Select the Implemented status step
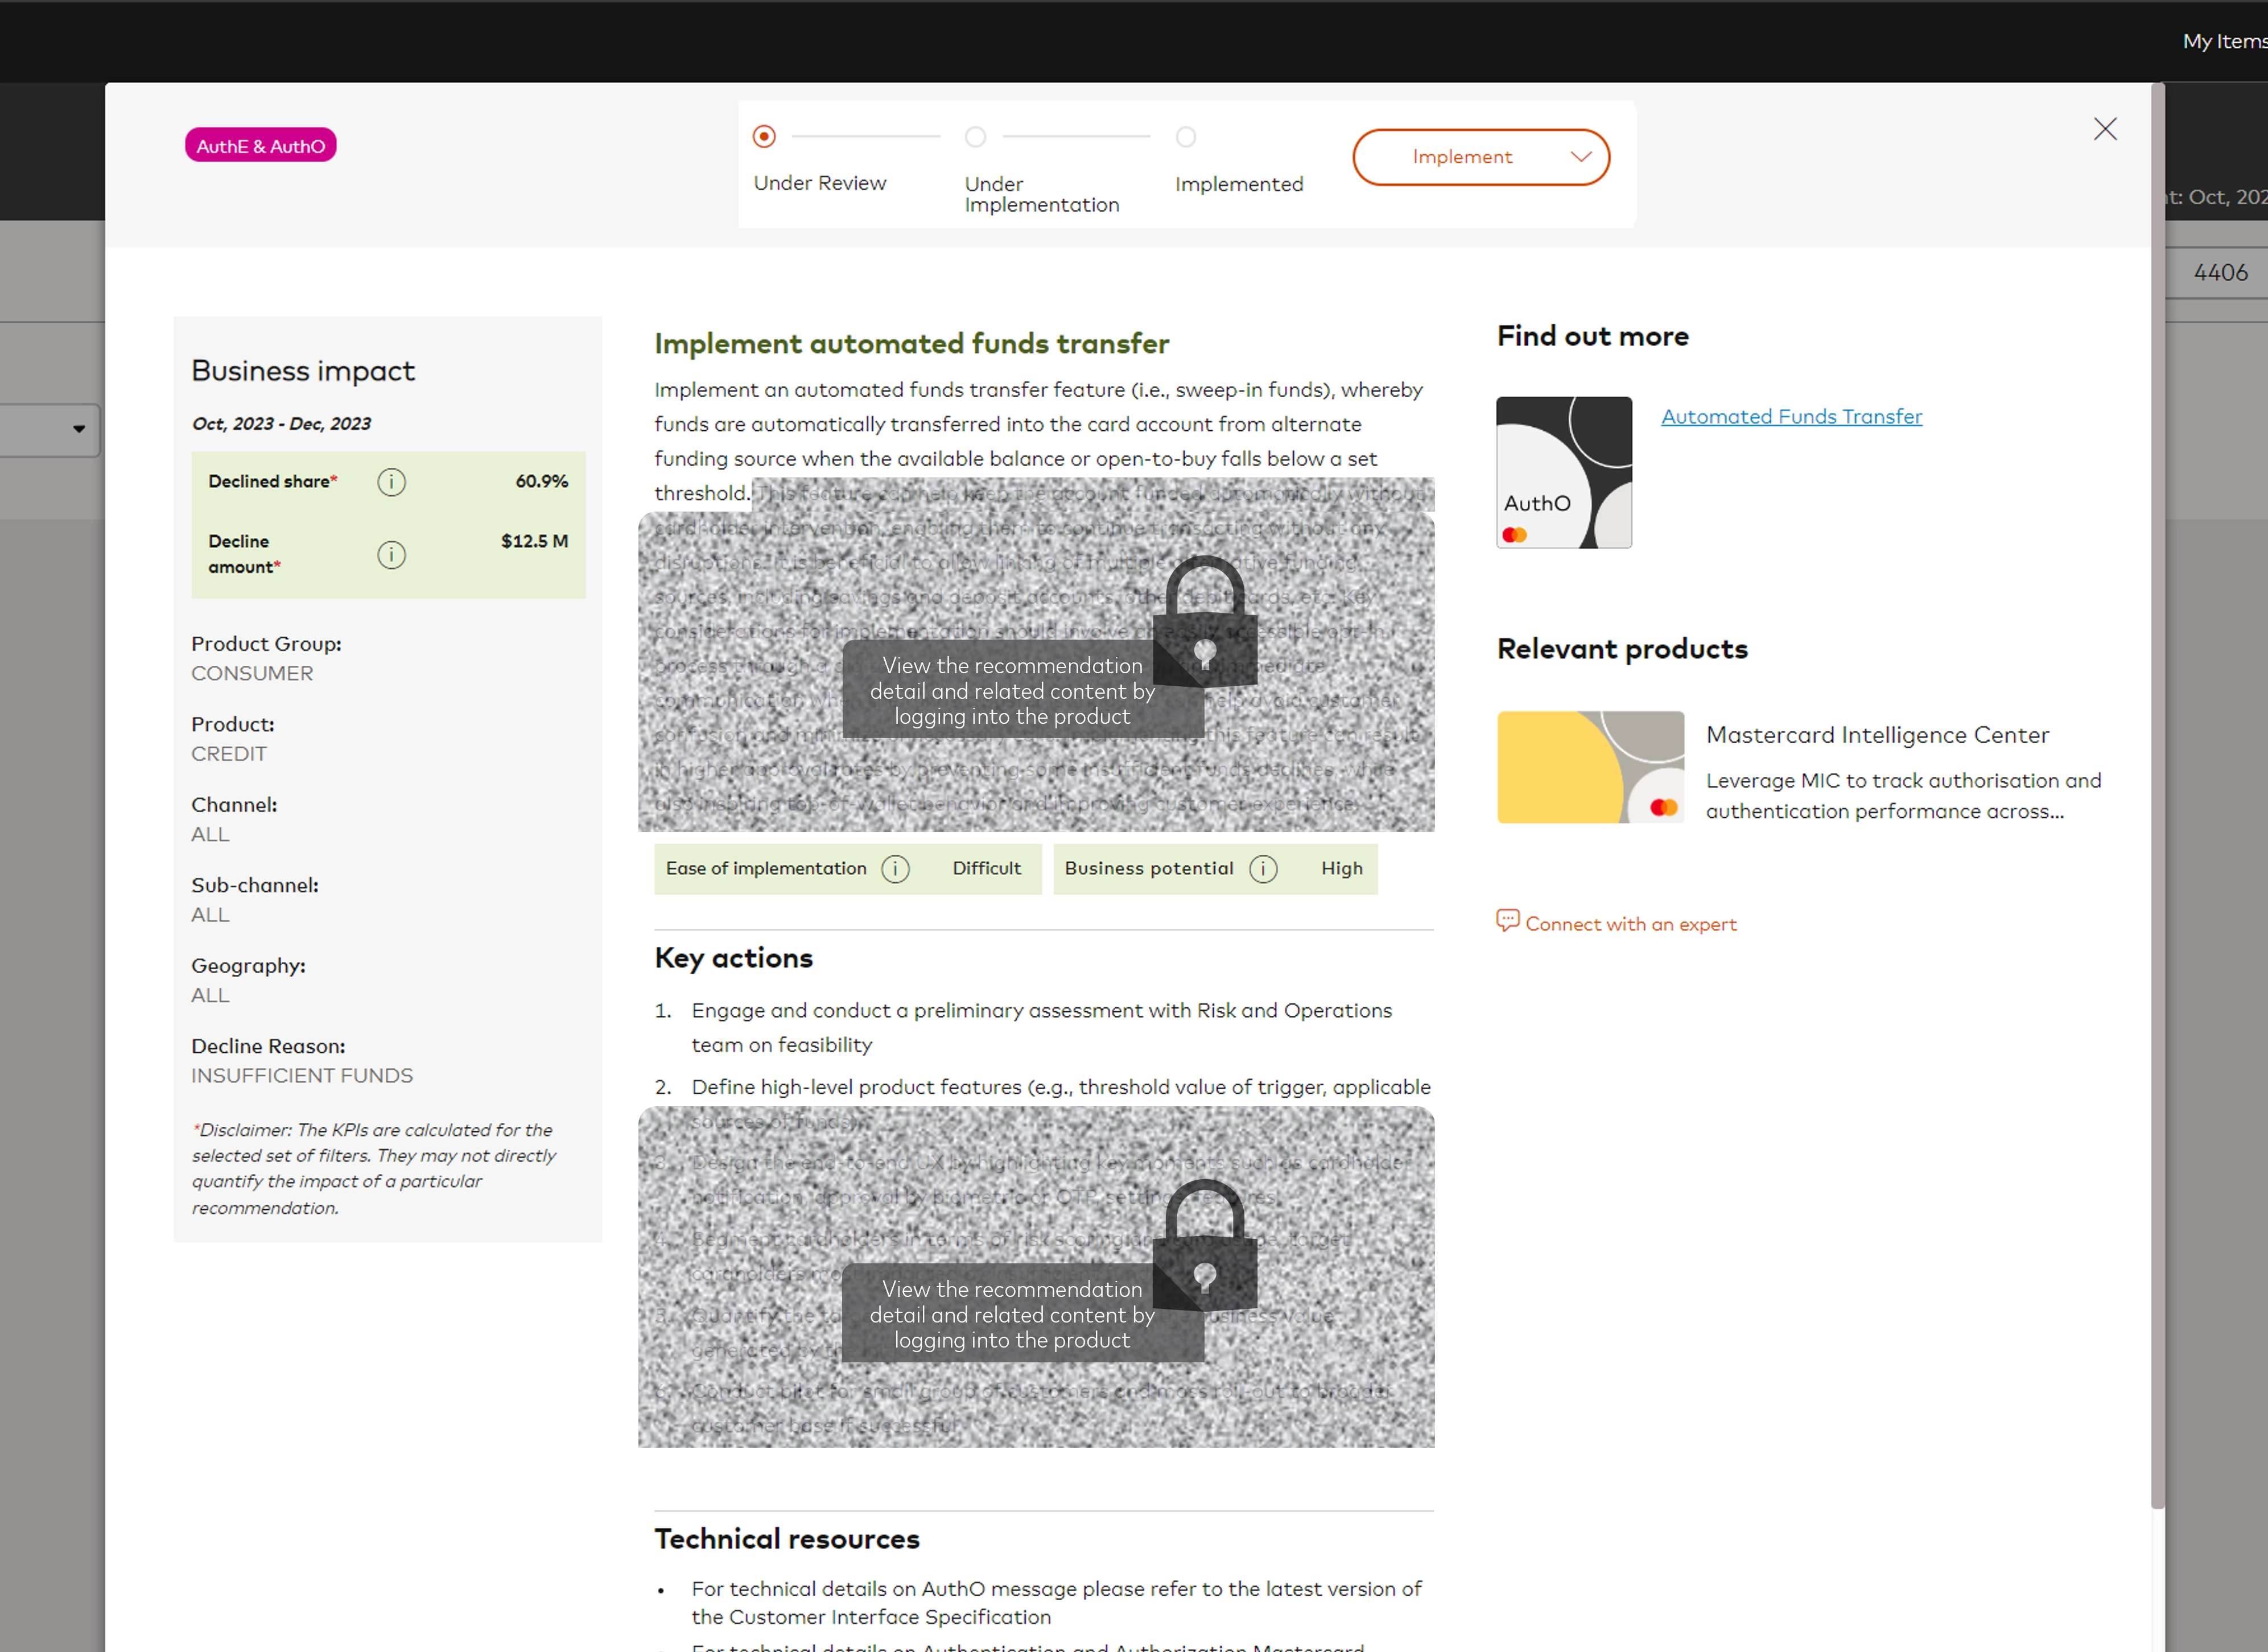The height and width of the screenshot is (1652, 2268). click(x=1186, y=137)
